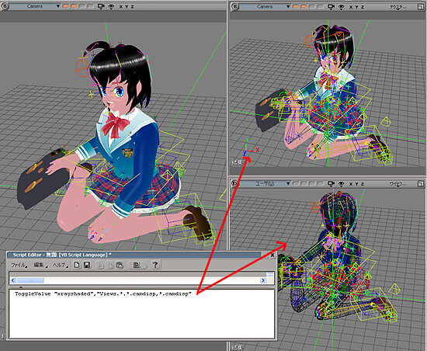The height and width of the screenshot is (351, 427).
Task: Click third gray memo camera in left viewport
Action: 82,6
